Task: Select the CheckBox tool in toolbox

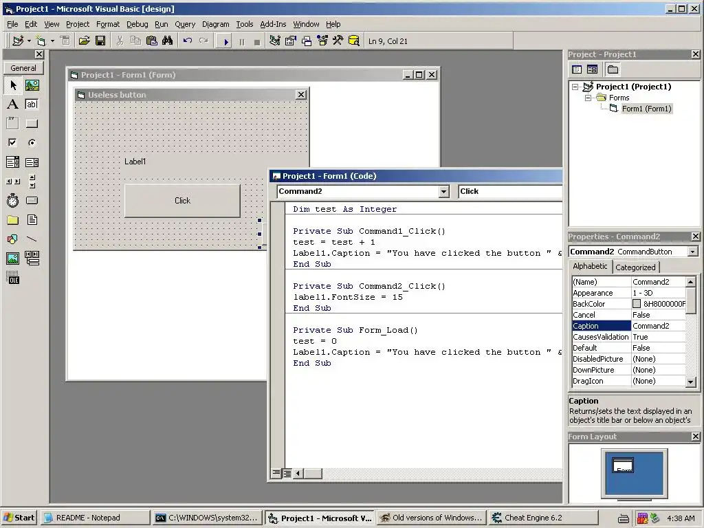Action: pos(13,143)
